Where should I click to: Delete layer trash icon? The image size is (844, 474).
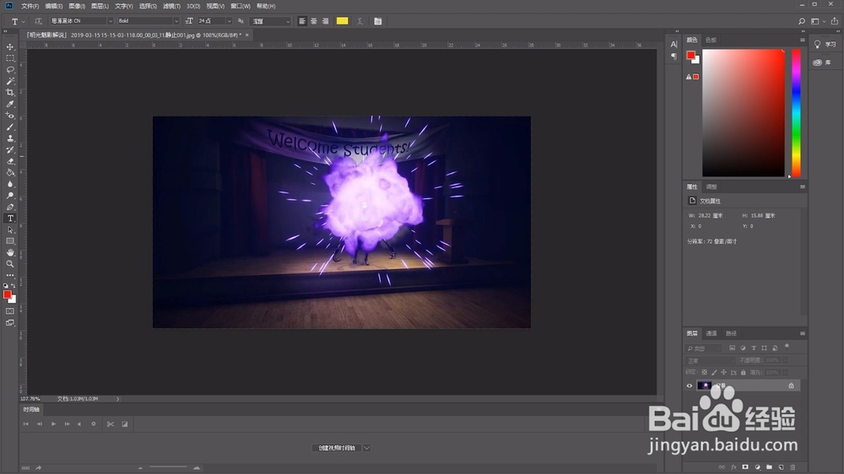tap(793, 467)
